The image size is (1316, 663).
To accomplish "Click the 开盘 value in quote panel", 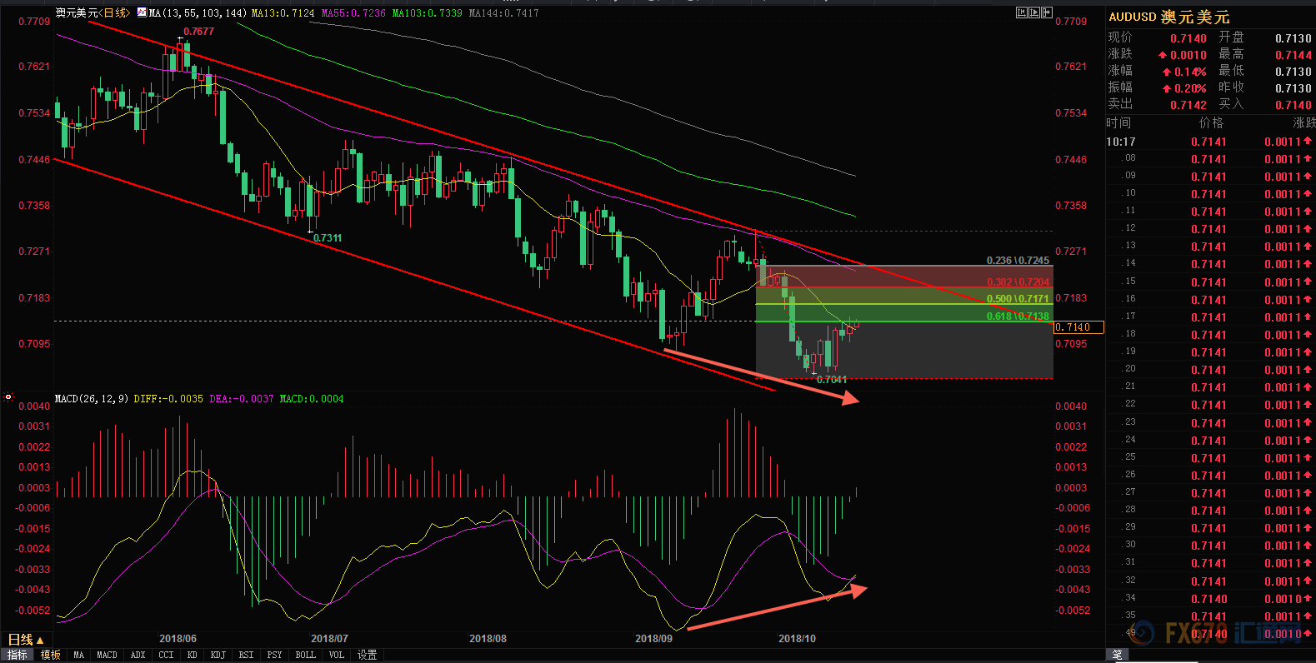I will [1293, 38].
